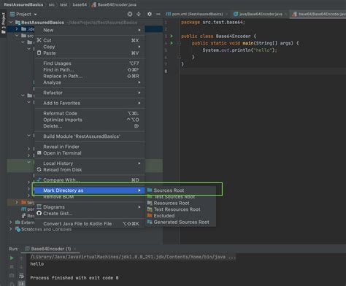Open the Project view dropdown

[23, 14]
